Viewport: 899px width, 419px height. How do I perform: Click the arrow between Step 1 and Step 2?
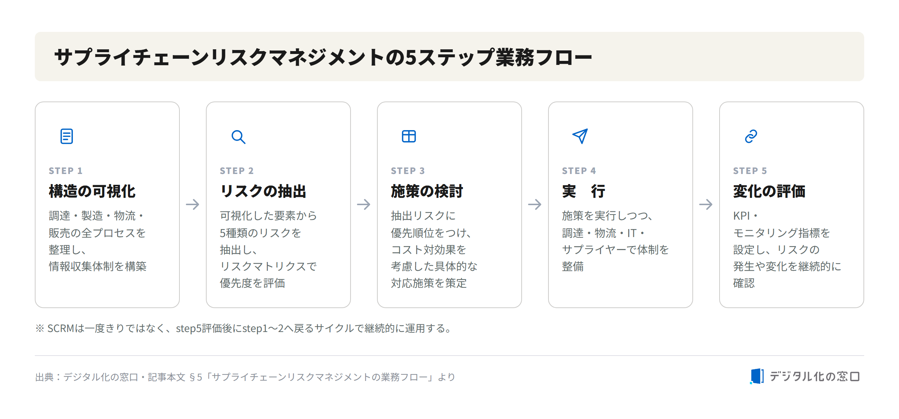click(192, 204)
